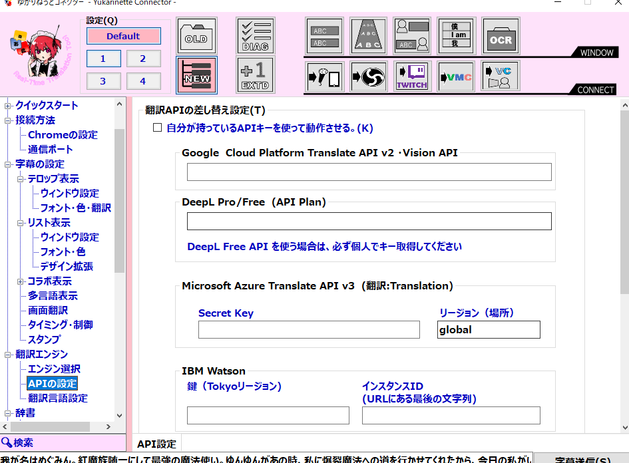
Task: Select ウィンドウ設定 under テロップ表示
Action: pyautogui.click(x=69, y=194)
